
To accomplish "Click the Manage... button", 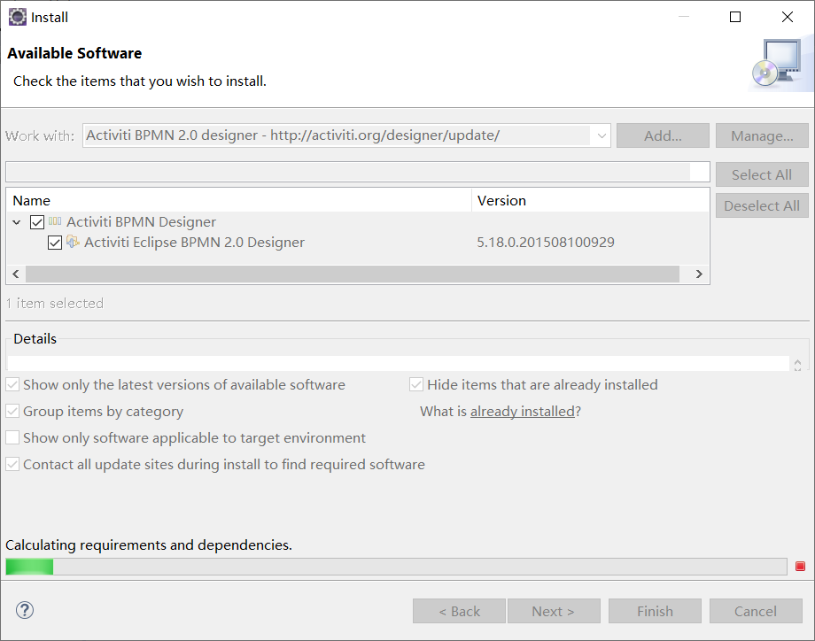I will pyautogui.click(x=762, y=135).
